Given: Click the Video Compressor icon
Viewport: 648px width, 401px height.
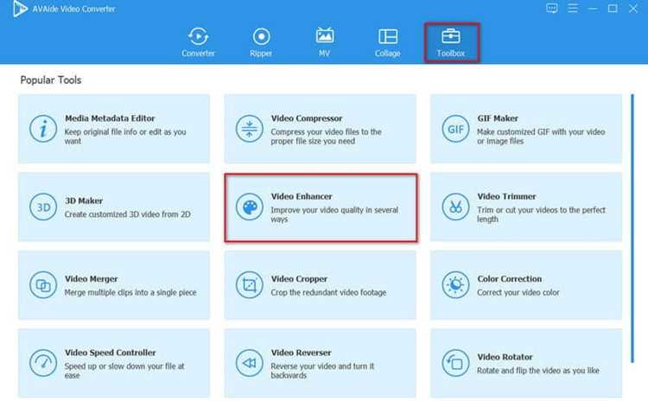Looking at the screenshot, I should point(249,129).
